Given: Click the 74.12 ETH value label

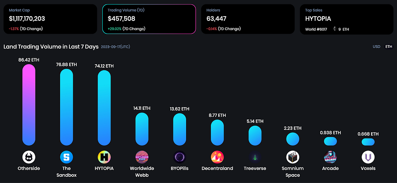Looking at the screenshot, I should click(x=103, y=66).
